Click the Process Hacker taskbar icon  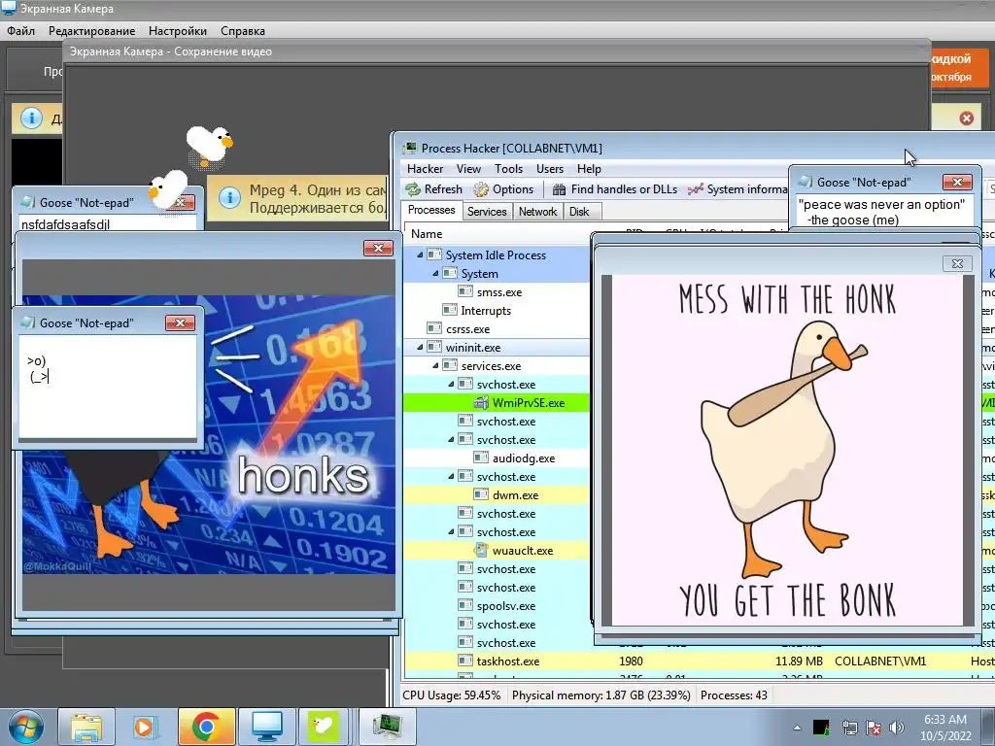coord(388,727)
